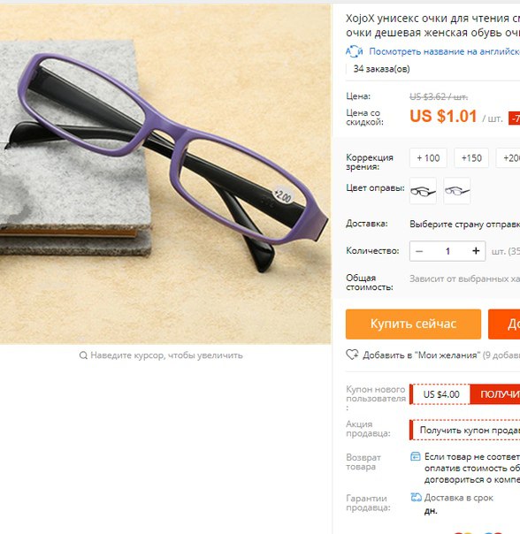Select the +100 vision correction option
The width and height of the screenshot is (520, 534).
tap(428, 158)
